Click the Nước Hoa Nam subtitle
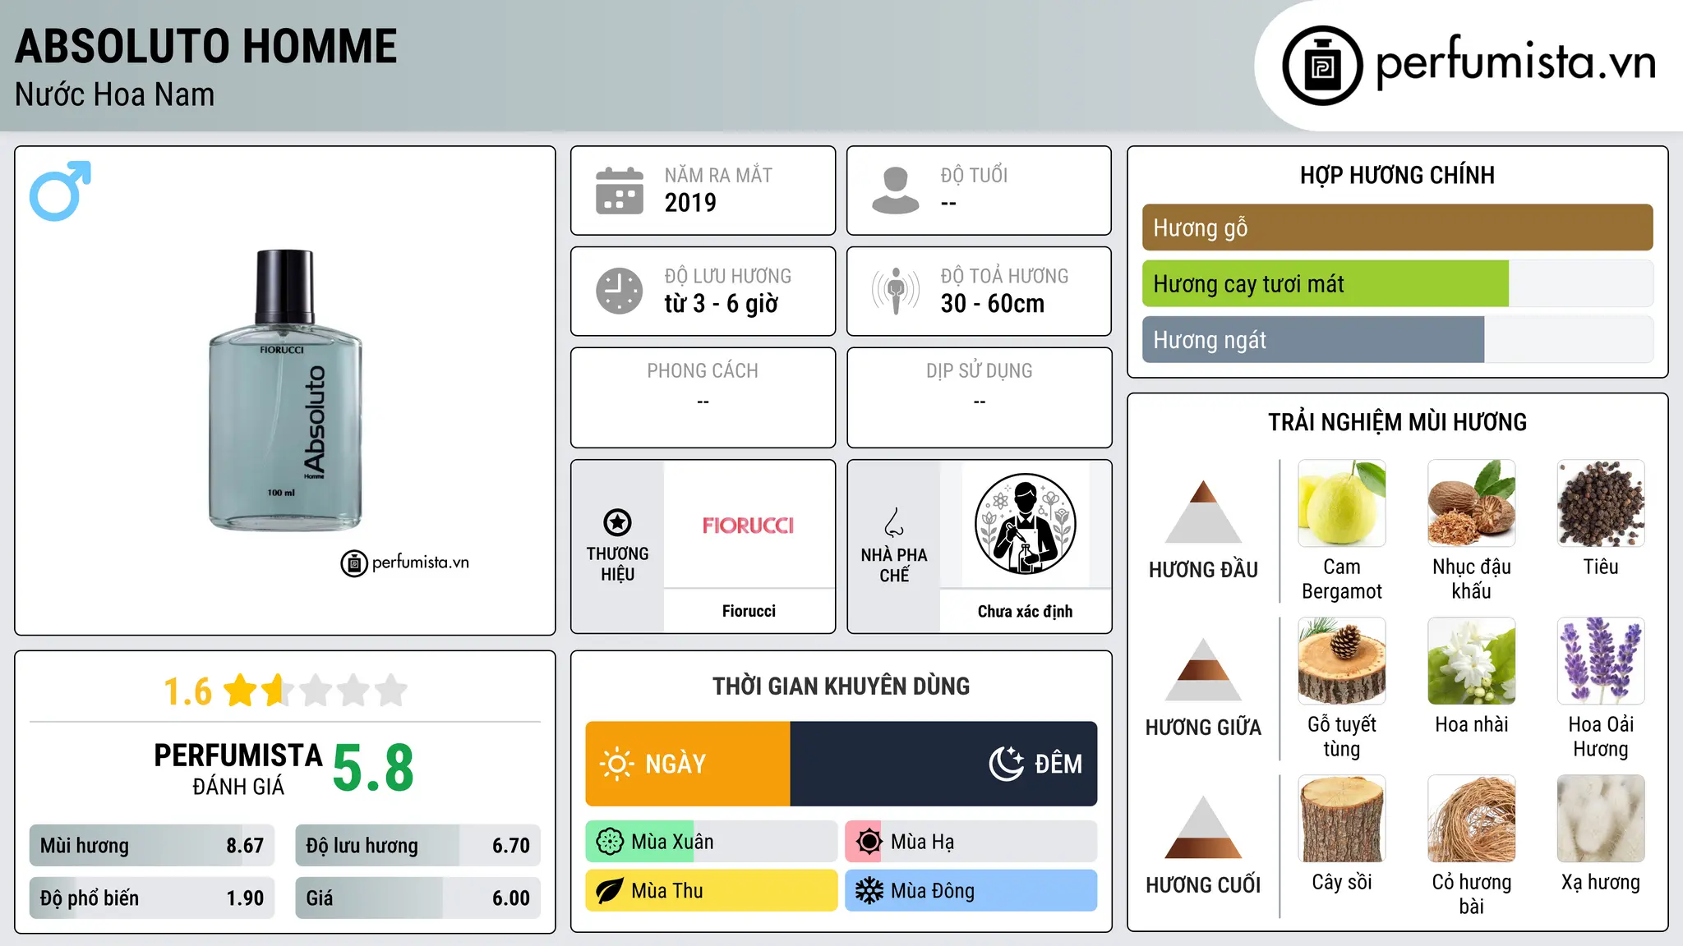Image resolution: width=1683 pixels, height=946 pixels. point(114,94)
